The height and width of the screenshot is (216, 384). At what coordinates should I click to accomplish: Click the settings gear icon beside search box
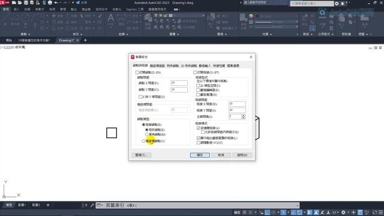point(337,4)
